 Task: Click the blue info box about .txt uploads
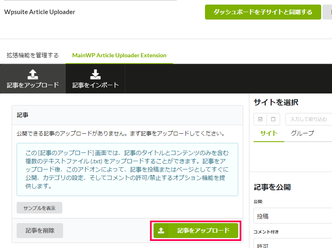coord(127,169)
